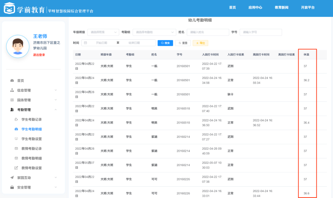
Task: Open 学生考勤设置 sidebar item
Action: (x=31, y=139)
